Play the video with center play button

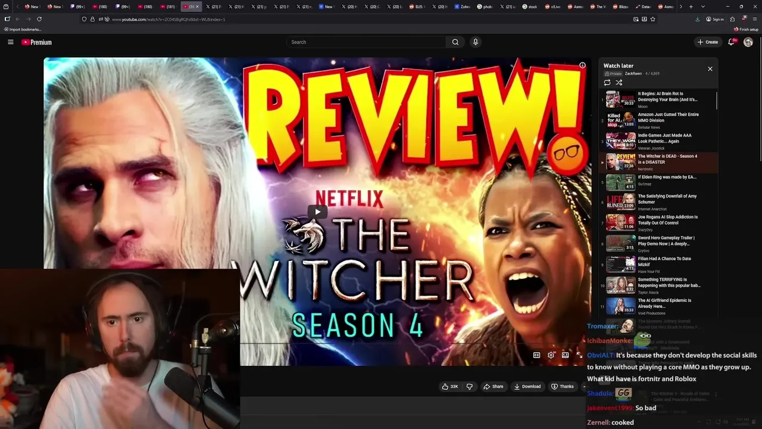tap(317, 212)
